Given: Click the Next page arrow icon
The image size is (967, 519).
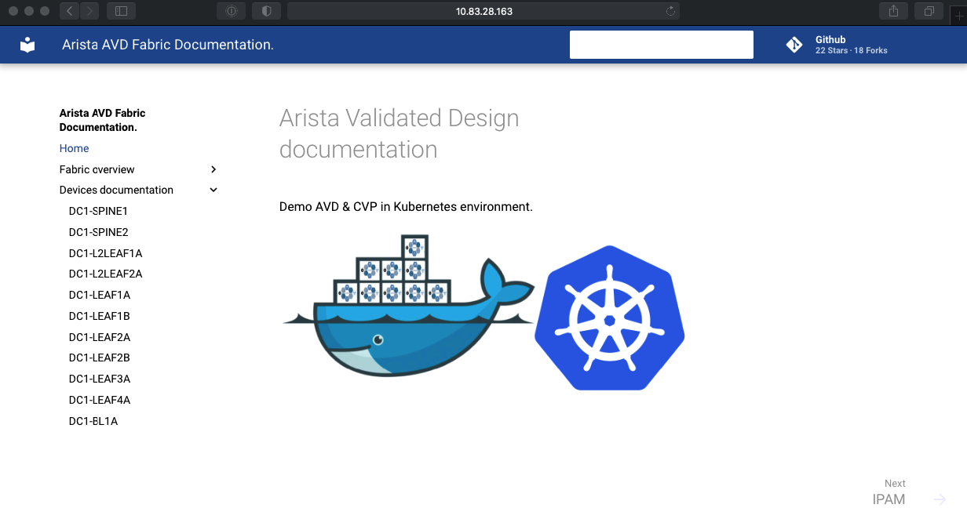Looking at the screenshot, I should tap(940, 499).
